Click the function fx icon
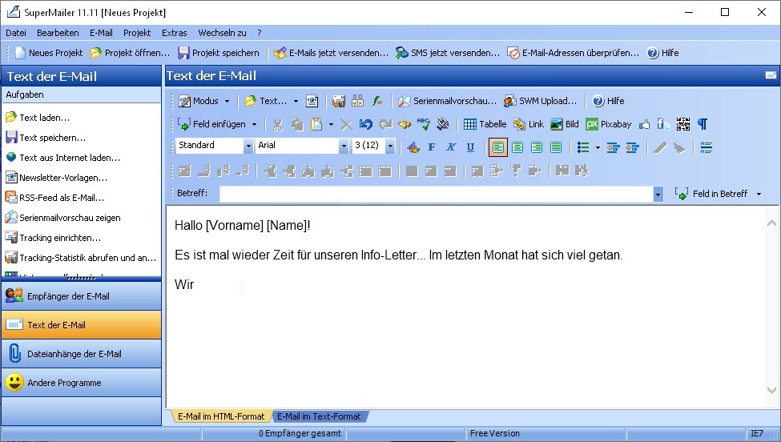This screenshot has width=781, height=442. tap(377, 101)
